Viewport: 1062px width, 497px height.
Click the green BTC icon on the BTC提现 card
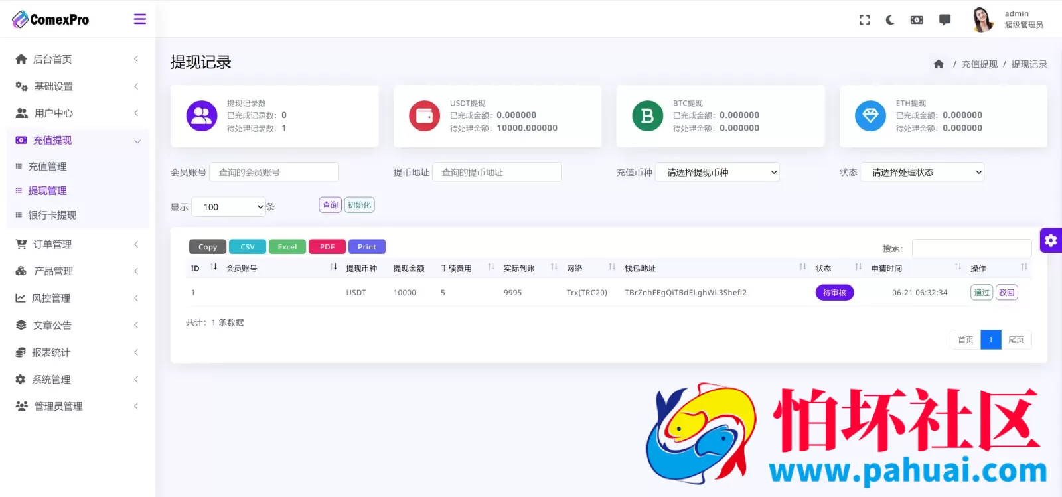pos(648,116)
